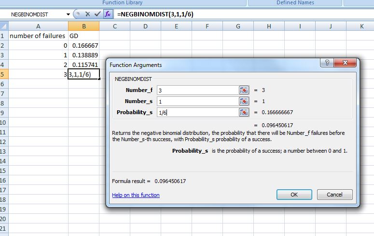Click the question mark help icon in dialog title bar
The image size is (374, 236).
(x=327, y=63)
